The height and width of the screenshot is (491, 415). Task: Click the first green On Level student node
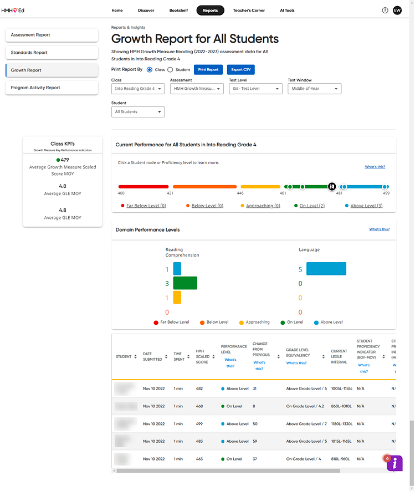[290, 187]
